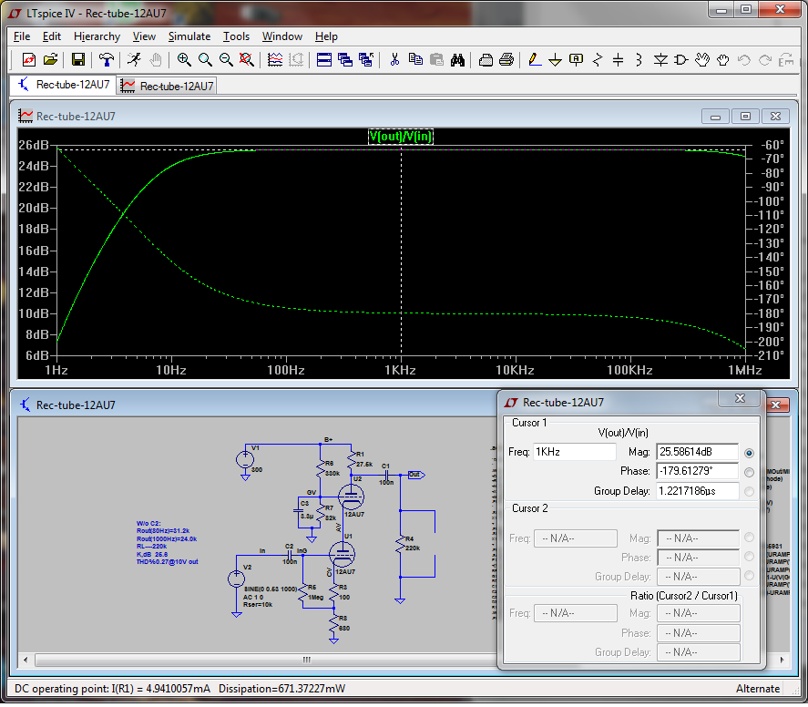The height and width of the screenshot is (707, 808).
Task: Open the Simulate menu
Action: [x=189, y=36]
